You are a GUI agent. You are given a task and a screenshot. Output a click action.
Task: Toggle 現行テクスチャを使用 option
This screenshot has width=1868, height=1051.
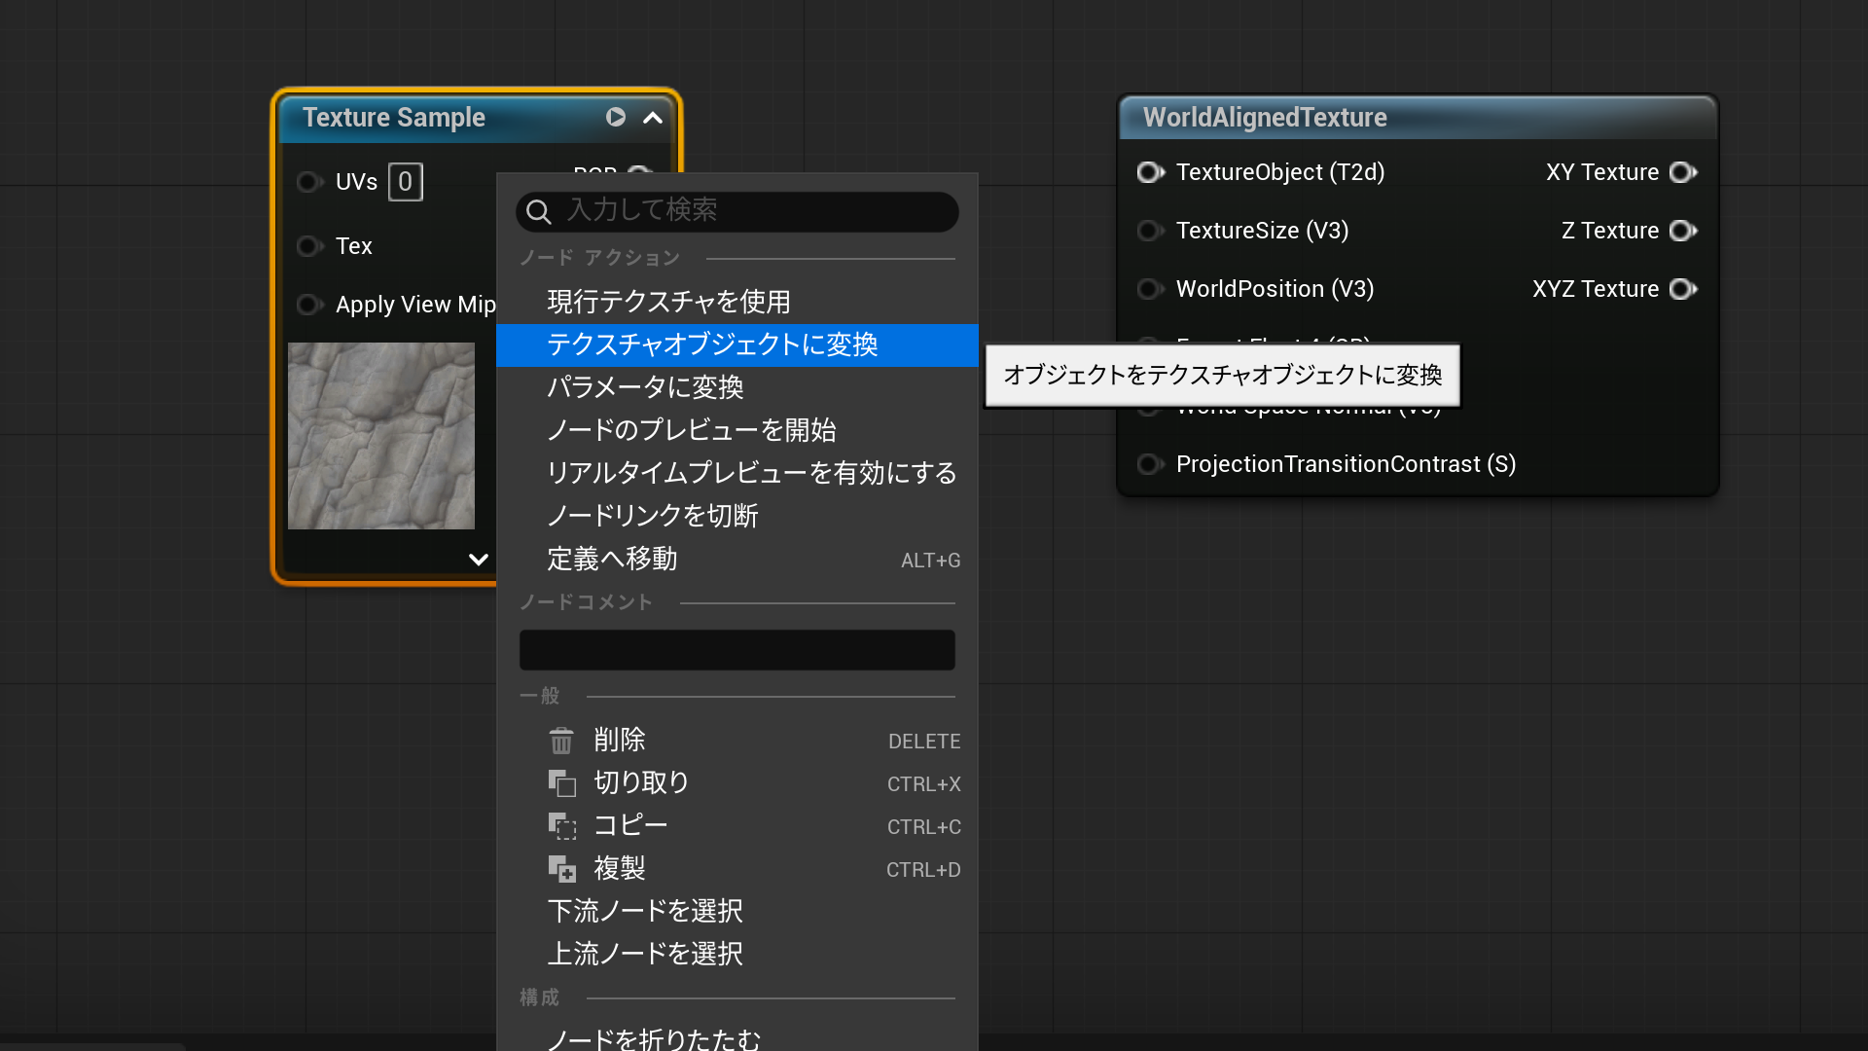pyautogui.click(x=668, y=302)
